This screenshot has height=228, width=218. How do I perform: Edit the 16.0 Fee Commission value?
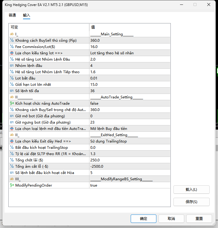[130, 47]
